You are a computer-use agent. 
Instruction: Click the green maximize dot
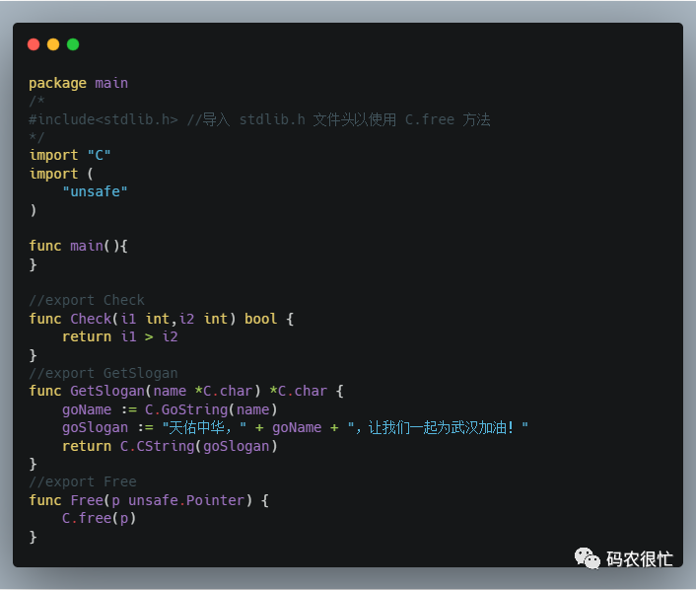point(73,44)
